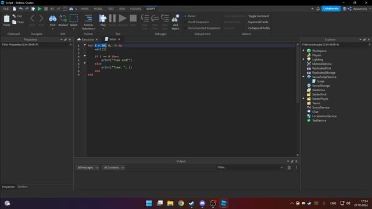Open the Output panel options kebab menu

pyautogui.click(x=296, y=167)
